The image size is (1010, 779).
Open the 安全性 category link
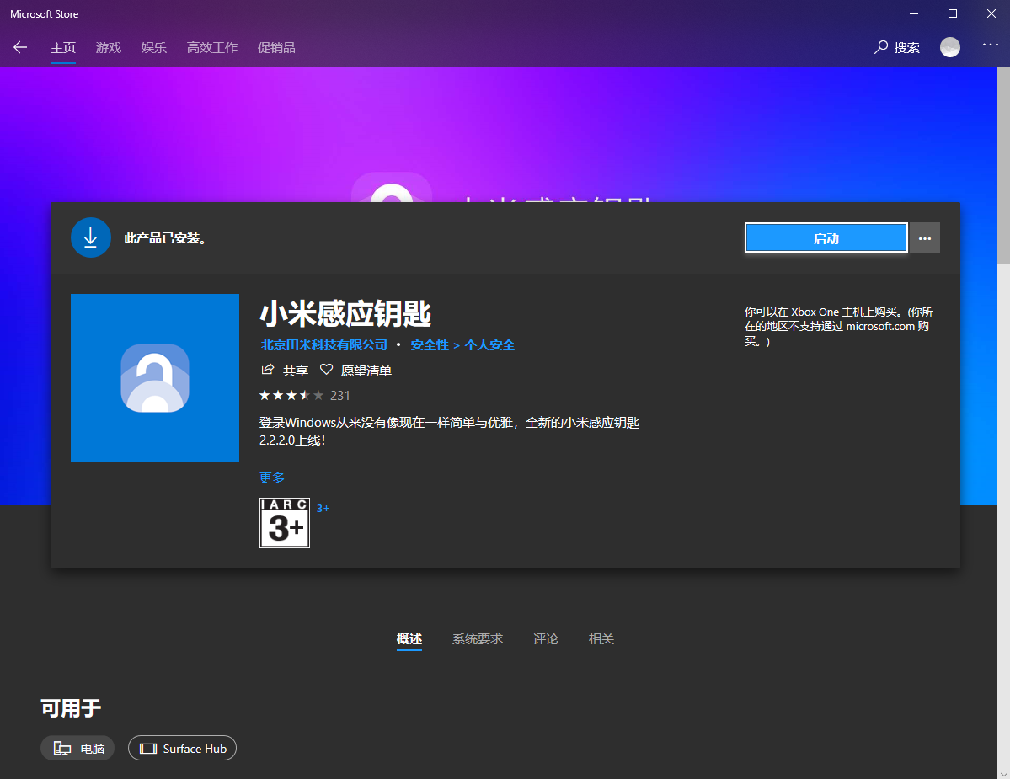[430, 345]
